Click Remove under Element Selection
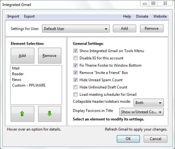The image size is (175, 149). tap(49, 56)
